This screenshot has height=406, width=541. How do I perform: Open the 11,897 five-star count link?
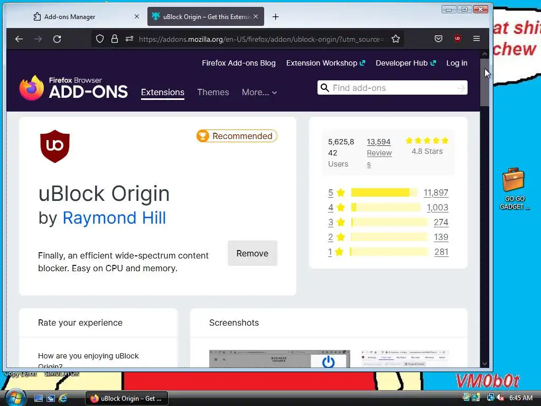[x=436, y=192]
